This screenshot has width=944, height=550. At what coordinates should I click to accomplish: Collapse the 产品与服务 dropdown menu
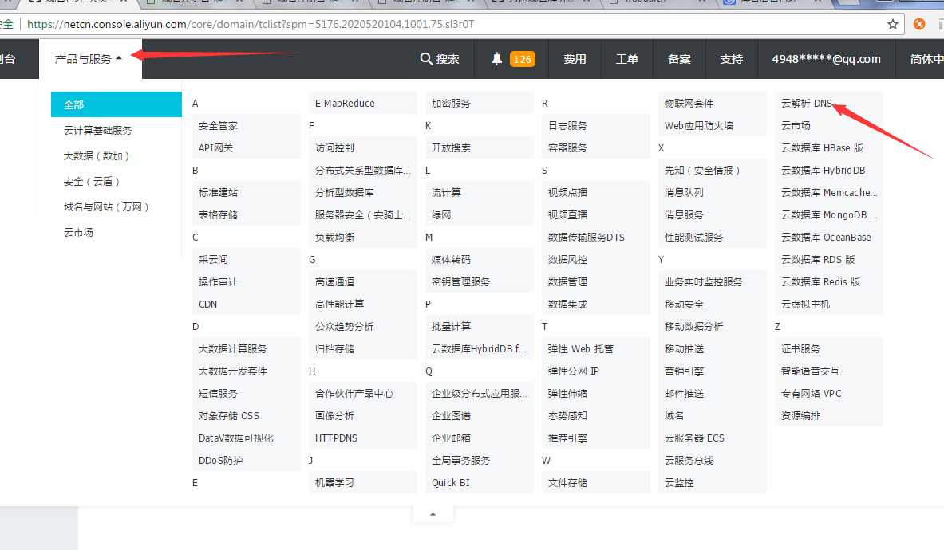point(89,59)
